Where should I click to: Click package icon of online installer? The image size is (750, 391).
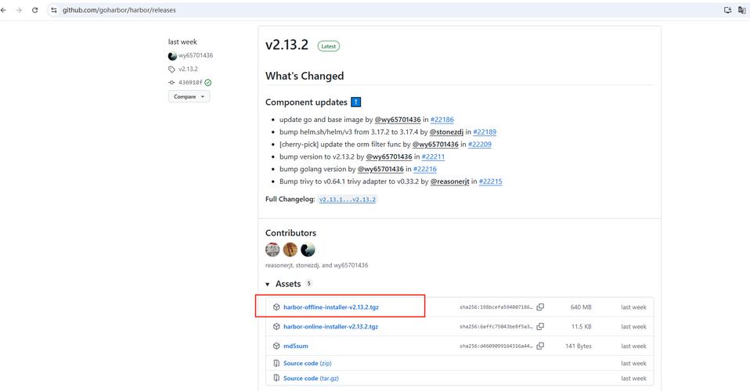(276, 327)
